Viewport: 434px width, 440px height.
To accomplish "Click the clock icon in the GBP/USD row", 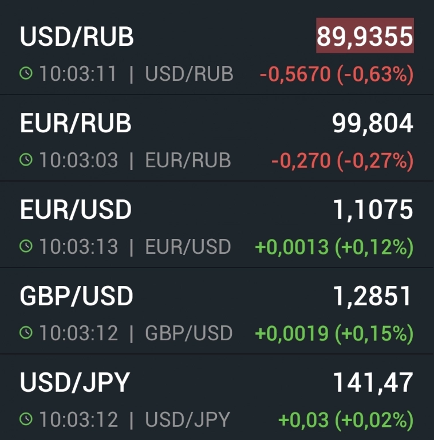I will pos(26,333).
